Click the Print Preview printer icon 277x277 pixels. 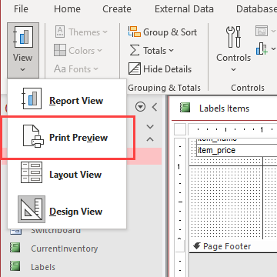[33, 135]
